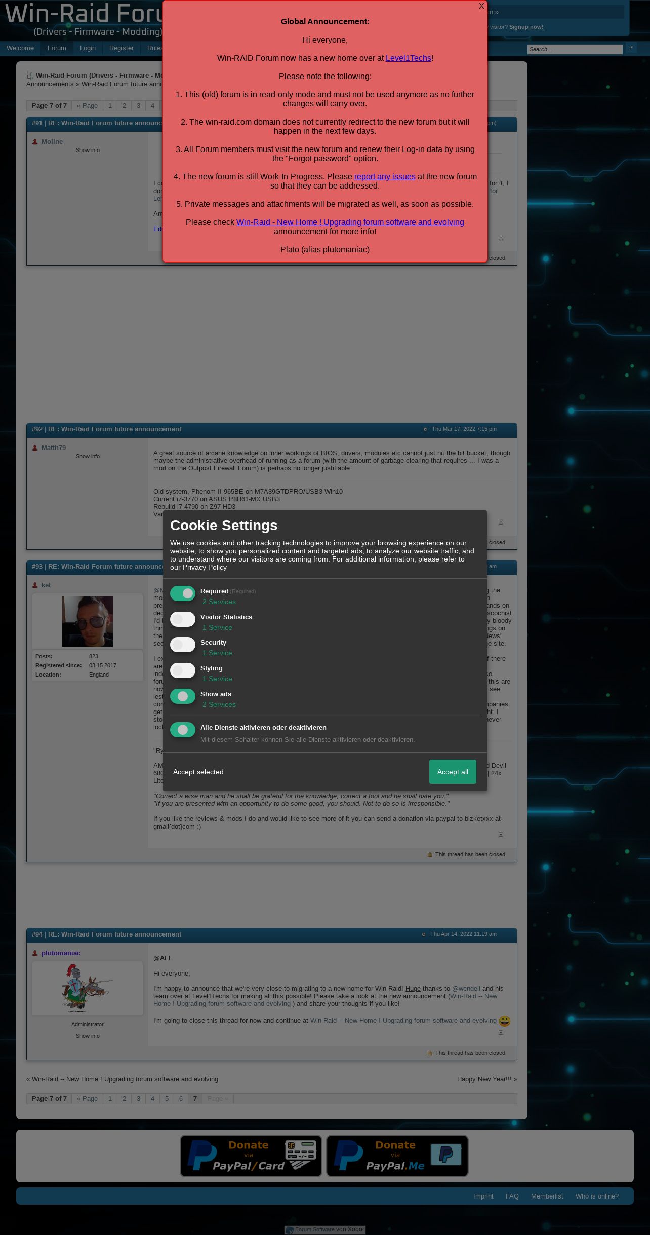Donate via PayPal/Card banner

(251, 1156)
